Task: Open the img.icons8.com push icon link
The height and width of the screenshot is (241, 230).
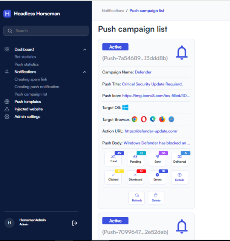Action: pos(156,96)
